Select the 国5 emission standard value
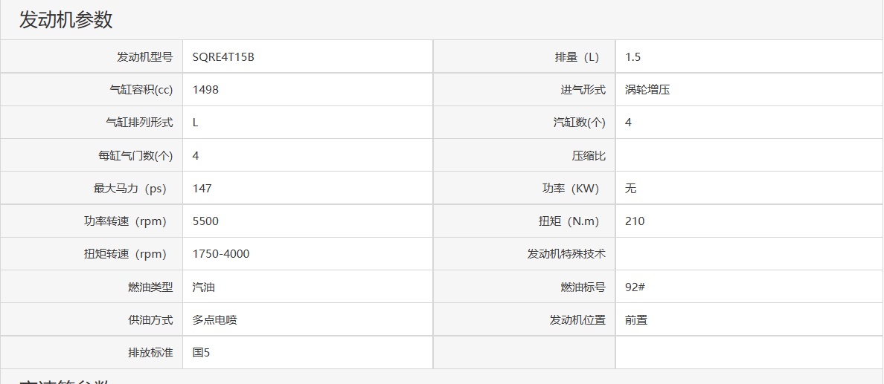This screenshot has width=884, height=384. click(x=201, y=352)
